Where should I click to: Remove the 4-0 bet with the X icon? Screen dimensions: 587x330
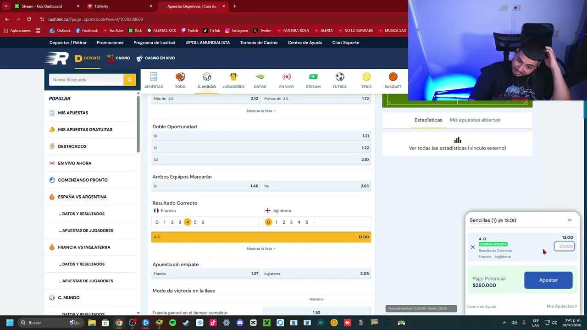(473, 247)
